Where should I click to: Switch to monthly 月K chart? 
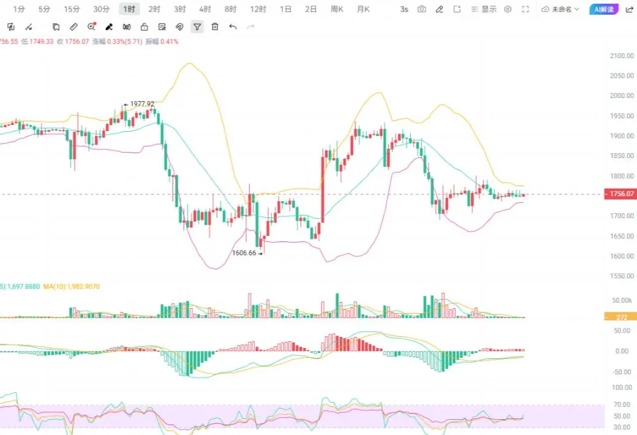click(x=363, y=9)
